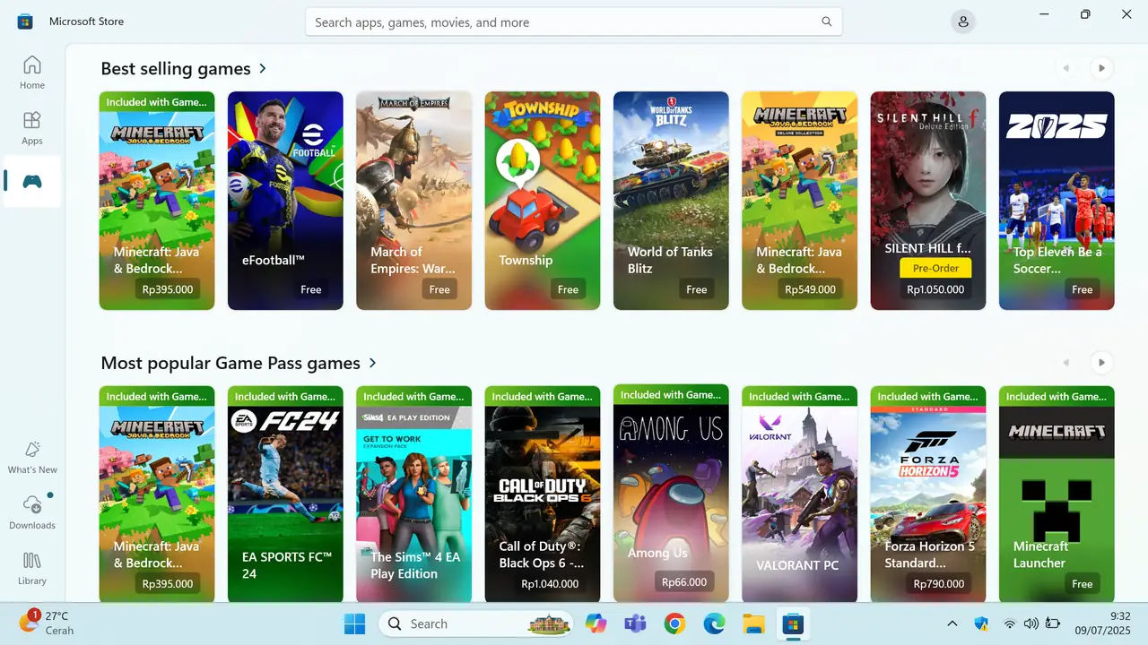The image size is (1148, 645).
Task: Click Rp1.040.000 price on Call of Duty
Action: click(550, 583)
